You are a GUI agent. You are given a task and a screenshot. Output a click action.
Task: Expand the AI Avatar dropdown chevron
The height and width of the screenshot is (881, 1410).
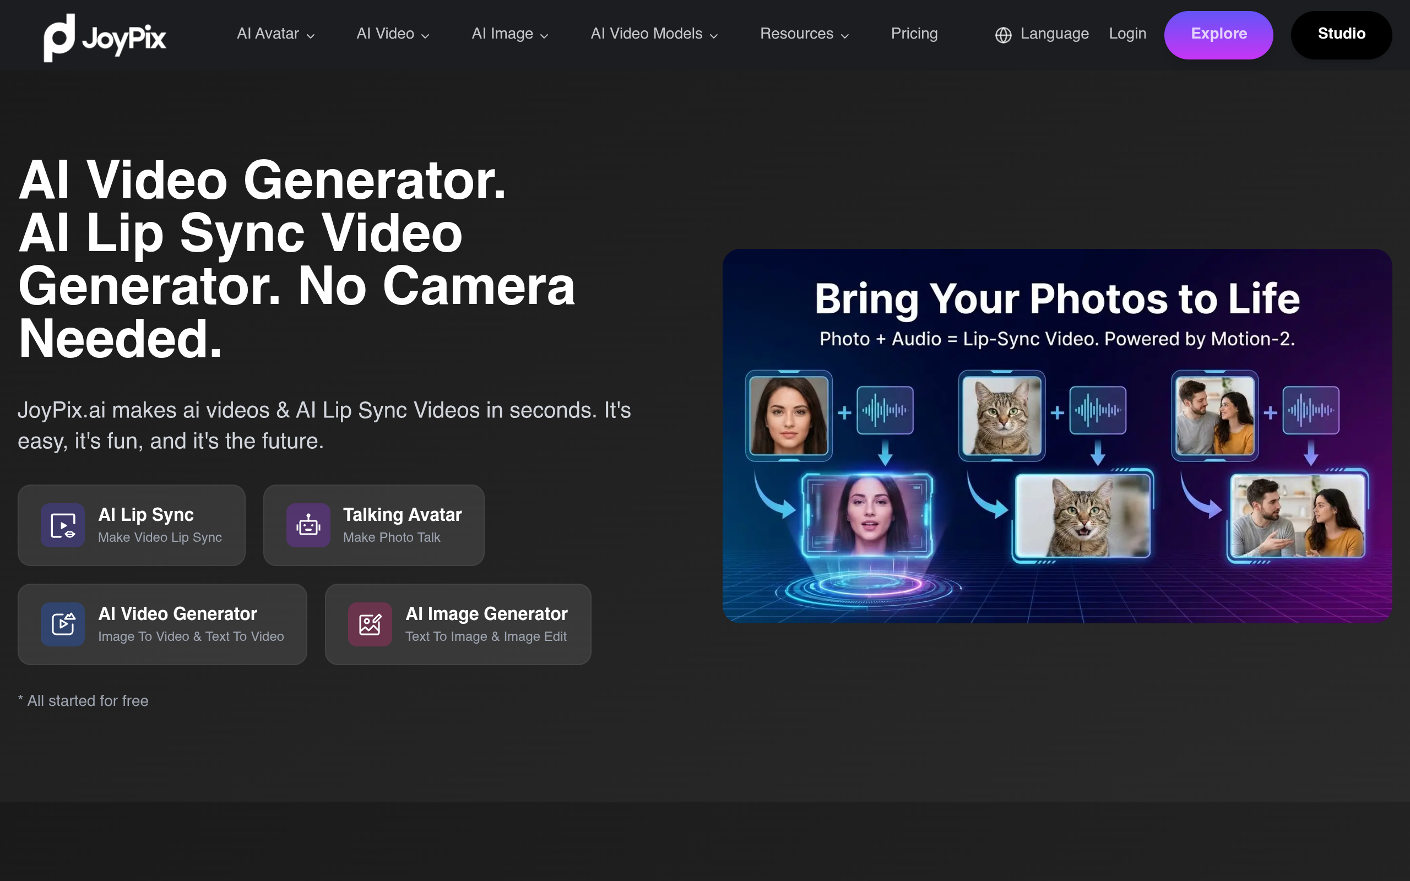(x=311, y=36)
